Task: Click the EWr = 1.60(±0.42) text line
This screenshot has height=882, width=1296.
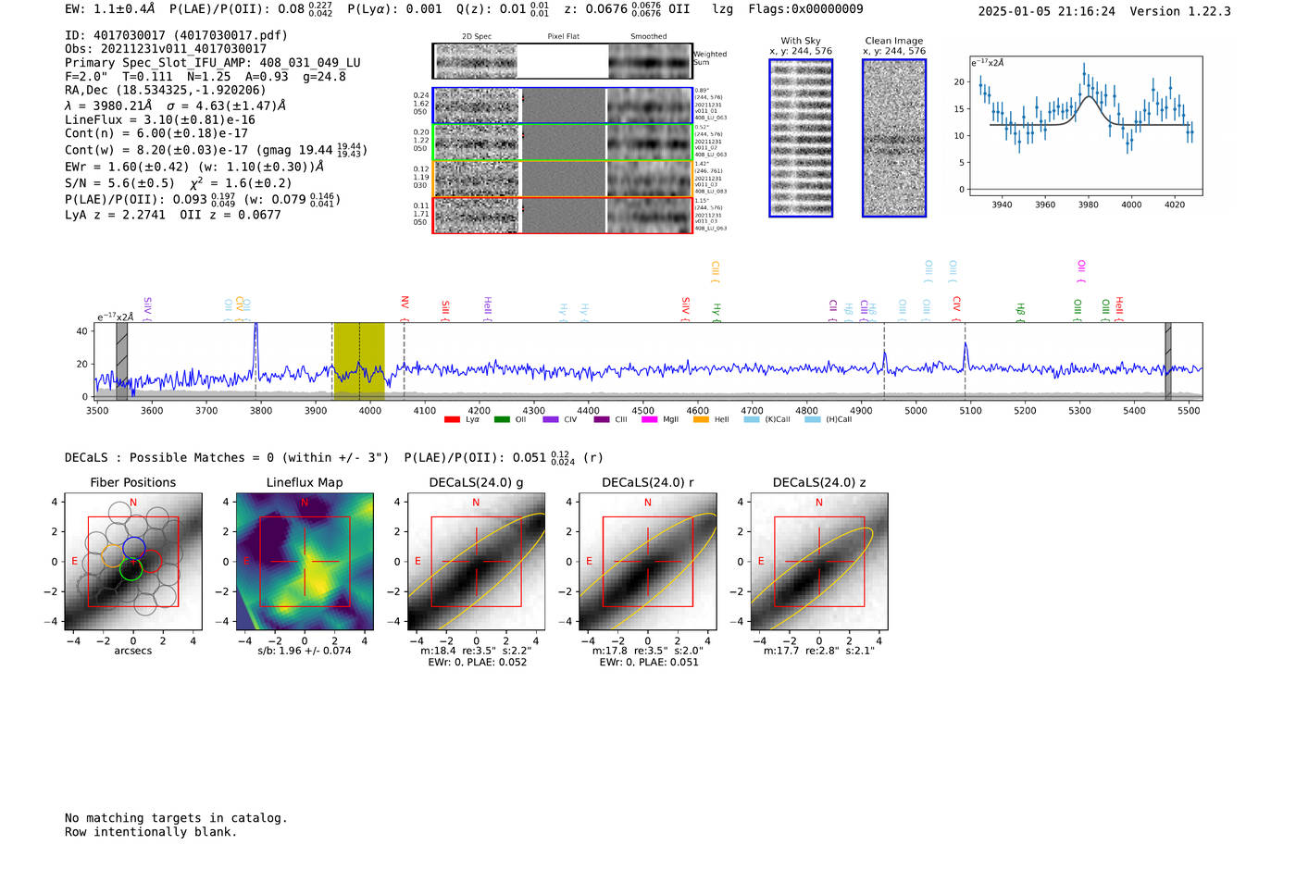Action: 194,167
